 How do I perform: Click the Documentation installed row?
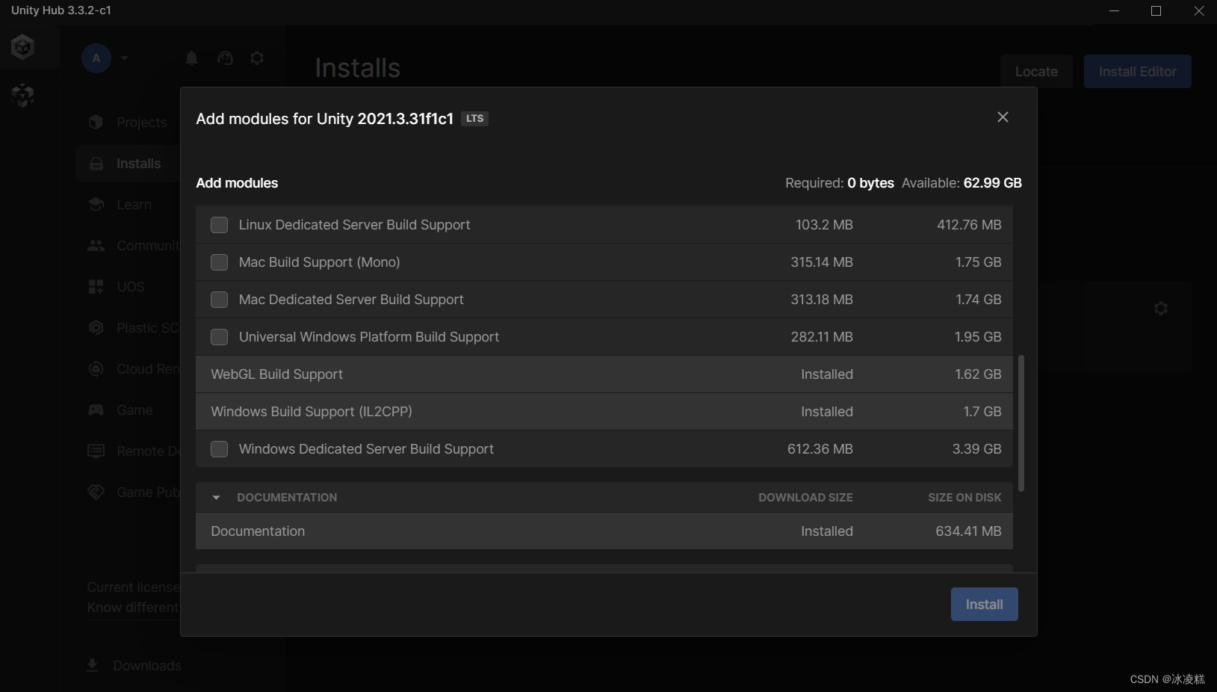(604, 531)
